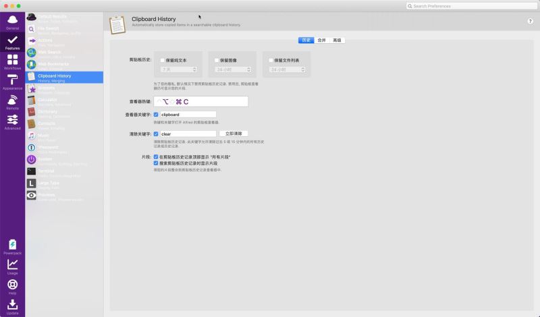Select Web Search feature
Viewport: 540px width, 317px height.
pyautogui.click(x=64, y=54)
